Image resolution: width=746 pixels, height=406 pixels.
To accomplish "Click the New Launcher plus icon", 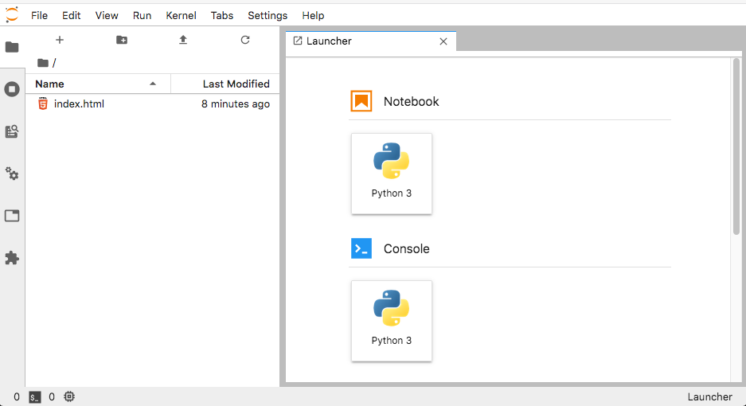I will (60, 40).
